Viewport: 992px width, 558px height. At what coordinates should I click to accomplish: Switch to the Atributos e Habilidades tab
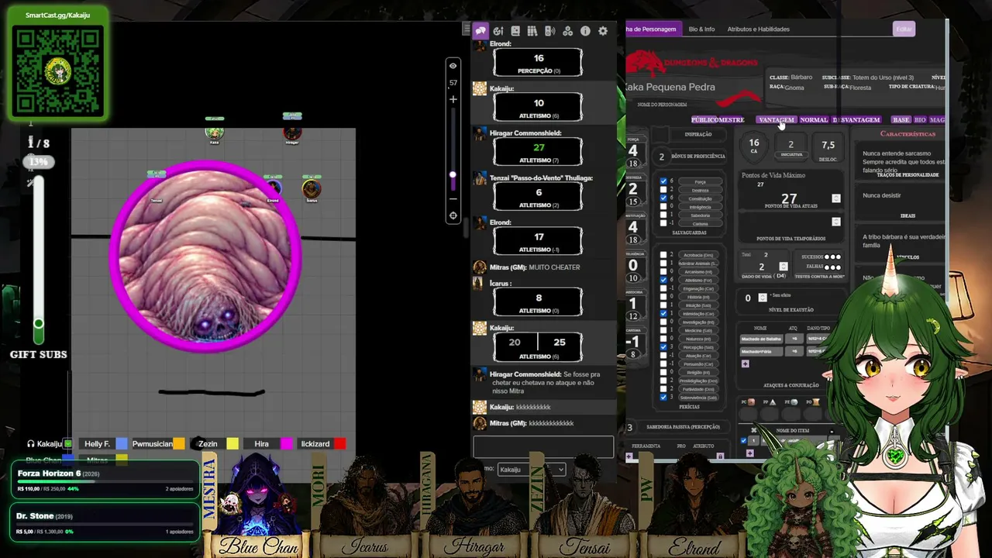coord(759,29)
